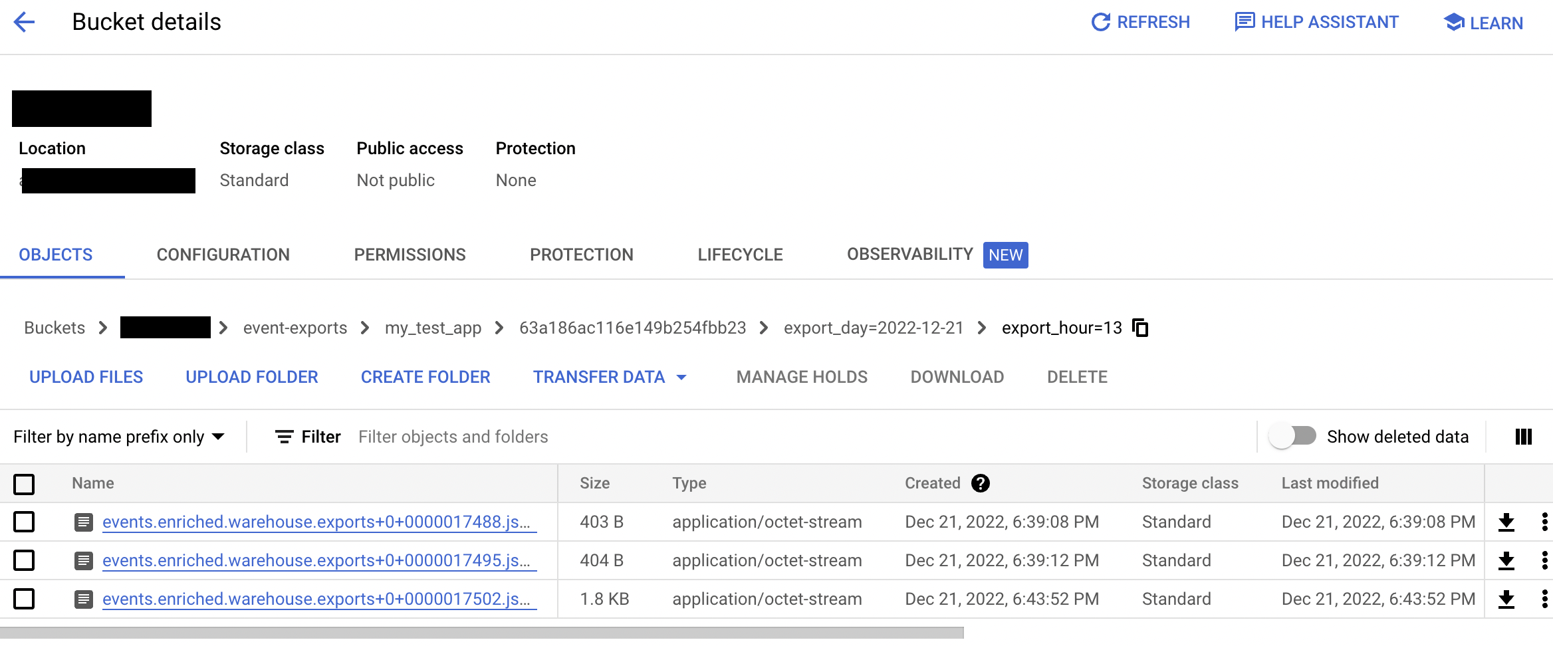The width and height of the screenshot is (1553, 646).
Task: Check the box for file 0000017502
Action: [24, 599]
